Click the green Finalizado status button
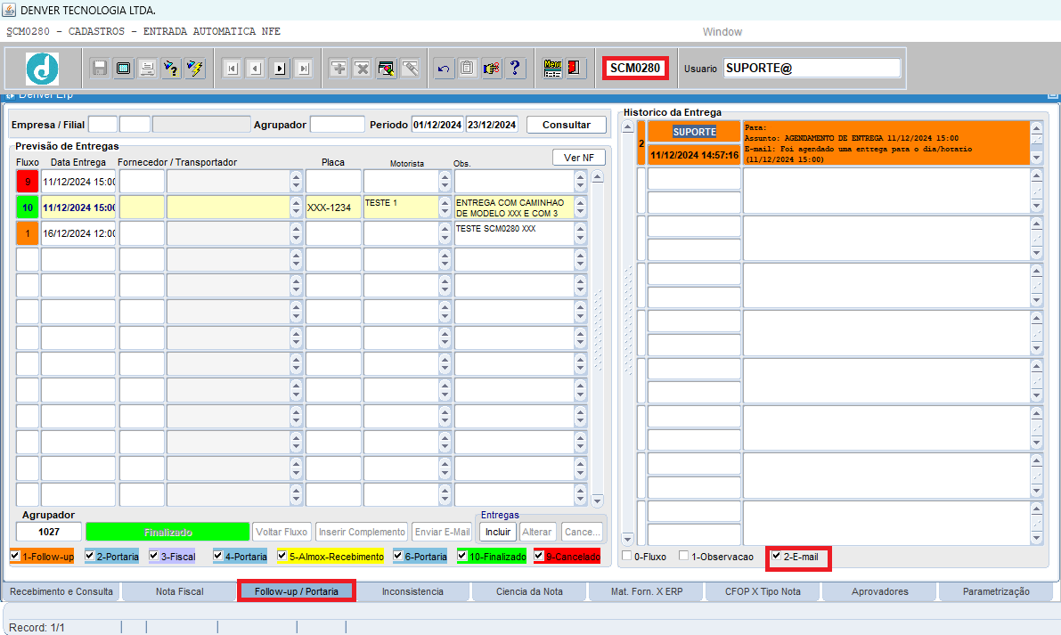 [167, 533]
